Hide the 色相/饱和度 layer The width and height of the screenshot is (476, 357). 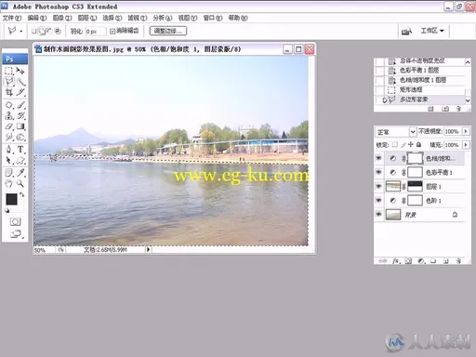[378, 158]
